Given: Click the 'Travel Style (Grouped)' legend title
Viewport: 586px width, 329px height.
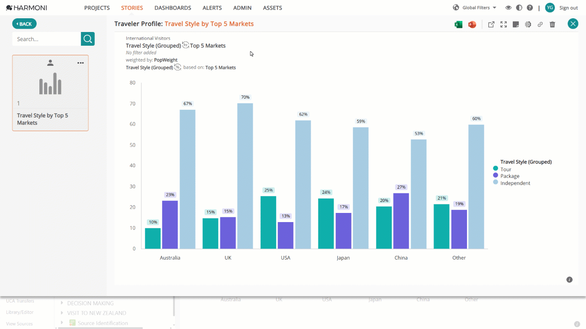Looking at the screenshot, I should 526,162.
